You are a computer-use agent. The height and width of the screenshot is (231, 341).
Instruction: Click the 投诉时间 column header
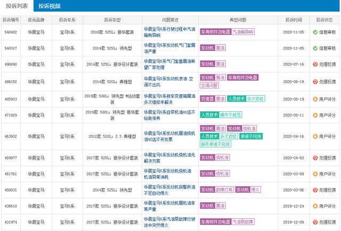(294, 20)
